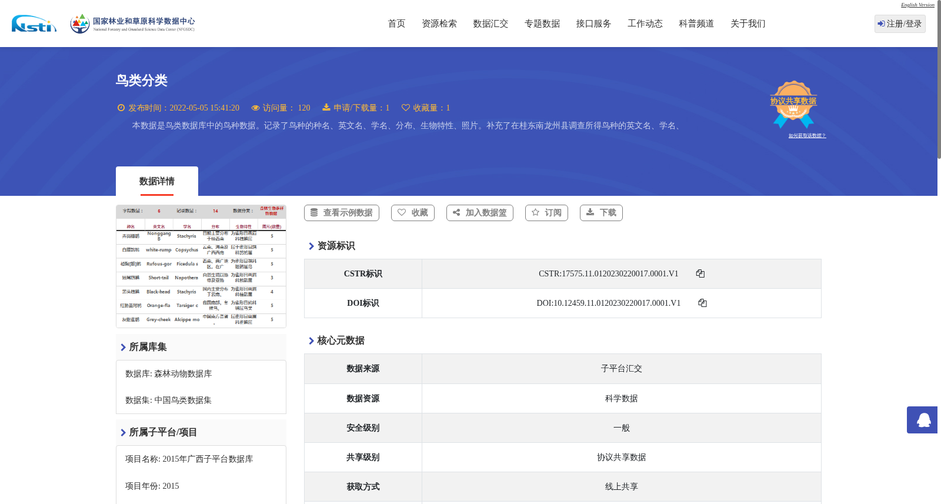
Task: Collapse the 核心元数据 section header
Action: point(336,341)
